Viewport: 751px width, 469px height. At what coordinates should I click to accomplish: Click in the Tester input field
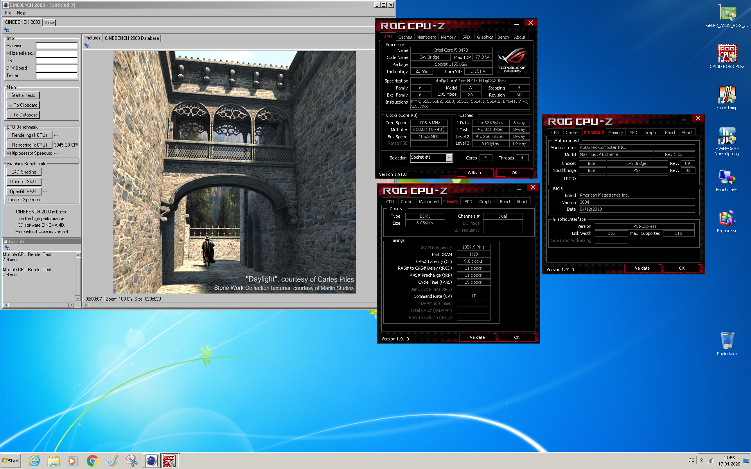click(57, 75)
